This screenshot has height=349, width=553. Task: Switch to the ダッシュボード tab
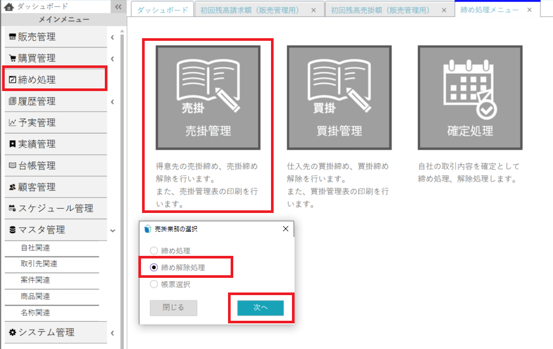point(162,10)
